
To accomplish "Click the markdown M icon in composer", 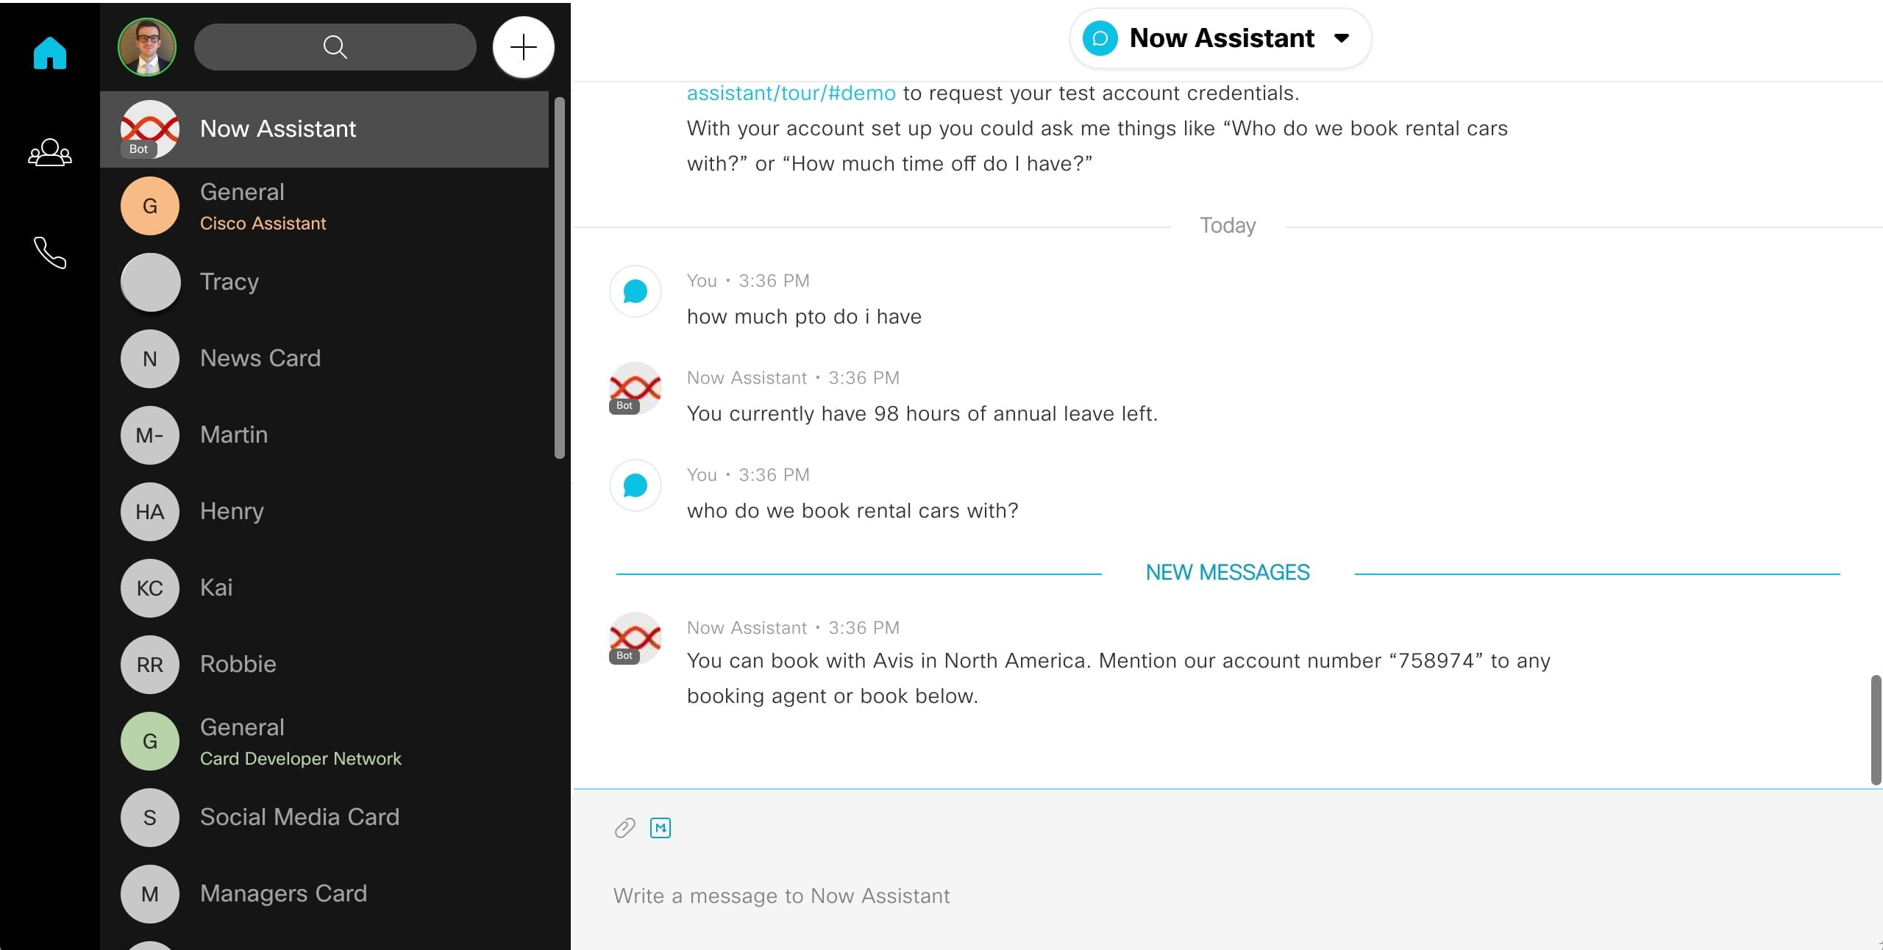I will click(661, 828).
